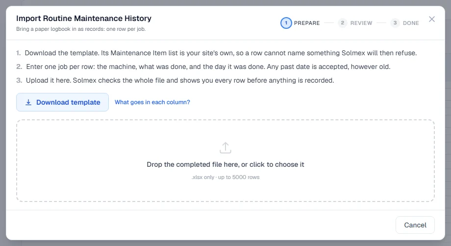This screenshot has height=246, width=451.
Task: Click the Download template button
Action: (62, 102)
